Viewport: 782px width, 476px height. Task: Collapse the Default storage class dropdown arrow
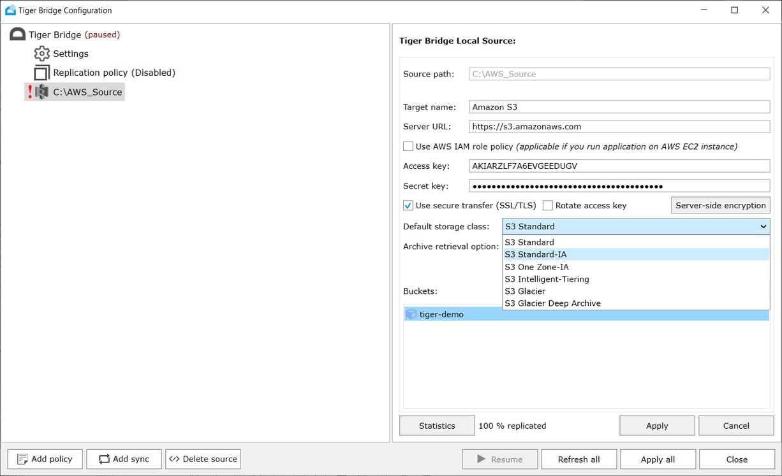coord(763,226)
